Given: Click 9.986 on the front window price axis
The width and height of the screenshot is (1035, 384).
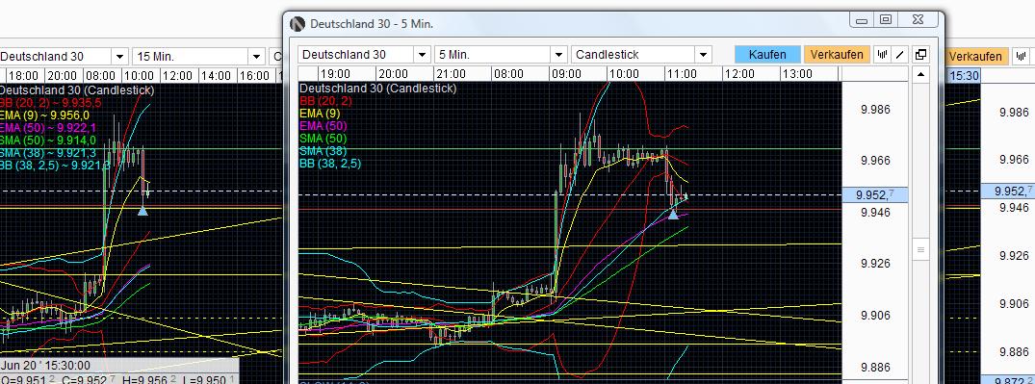Looking at the screenshot, I should [x=875, y=110].
